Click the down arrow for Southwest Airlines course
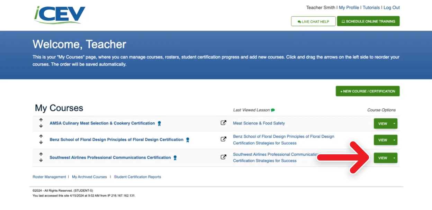This screenshot has width=432, height=210. tap(41, 160)
